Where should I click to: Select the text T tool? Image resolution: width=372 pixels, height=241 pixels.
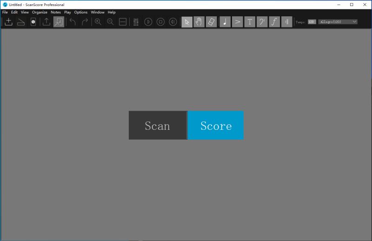(250, 22)
